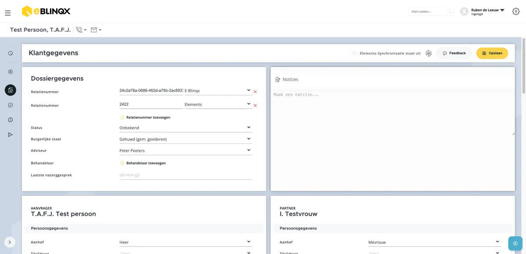Click the Laatste nazorggesprek date field

coord(186,175)
